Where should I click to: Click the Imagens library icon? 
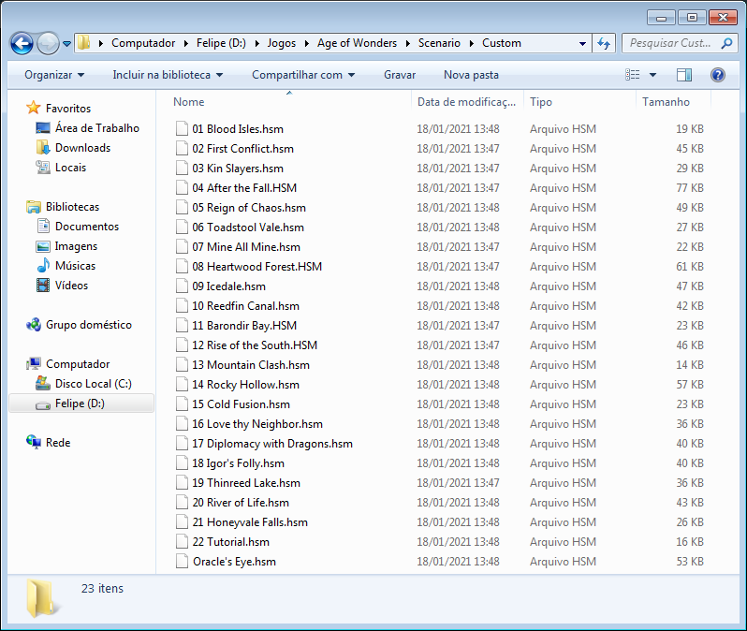pos(43,246)
